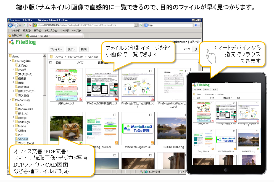274x182 pixels.
Task: Open the 表示 dropdown in FileBlog toolbar
Action: (72, 49)
